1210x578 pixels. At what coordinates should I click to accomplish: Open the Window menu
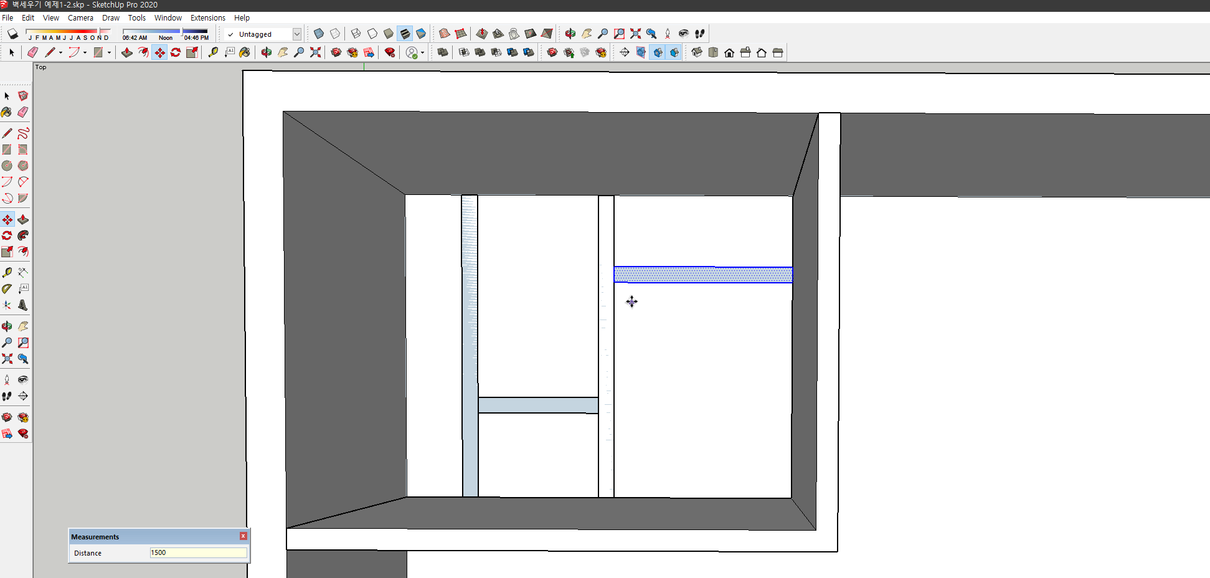pos(168,17)
